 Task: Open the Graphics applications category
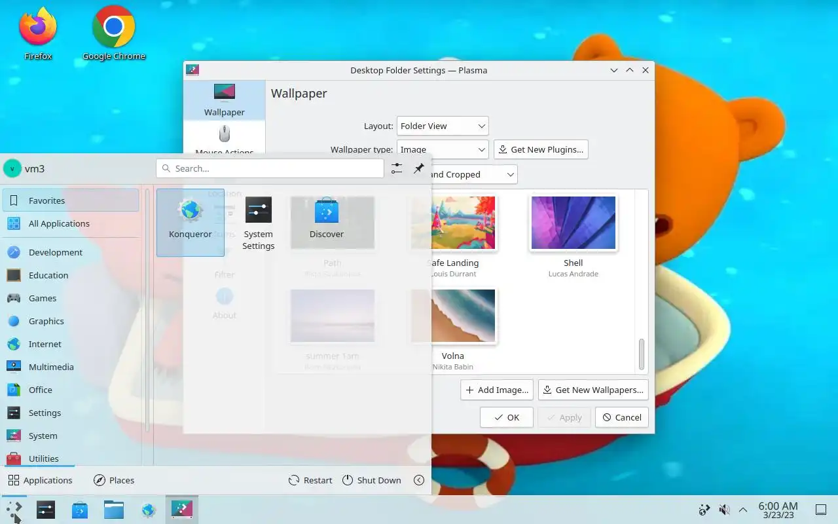coord(71,321)
